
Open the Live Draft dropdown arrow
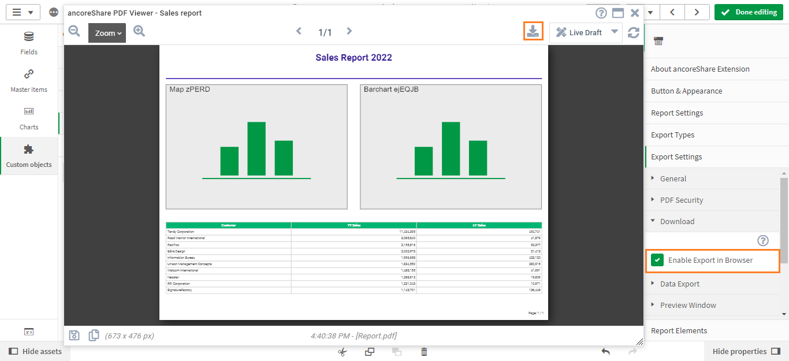tap(615, 32)
